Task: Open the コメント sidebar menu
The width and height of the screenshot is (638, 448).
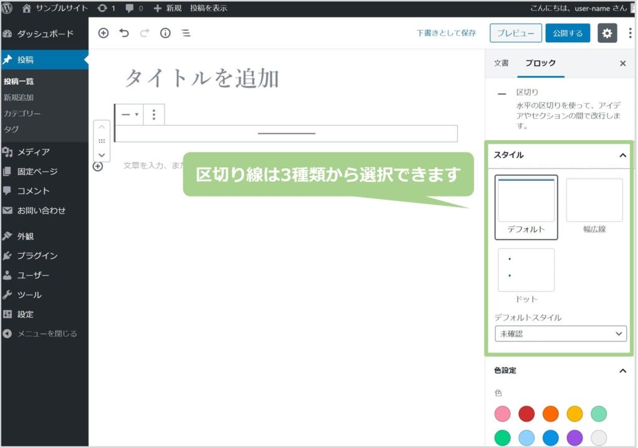Action: pos(44,191)
